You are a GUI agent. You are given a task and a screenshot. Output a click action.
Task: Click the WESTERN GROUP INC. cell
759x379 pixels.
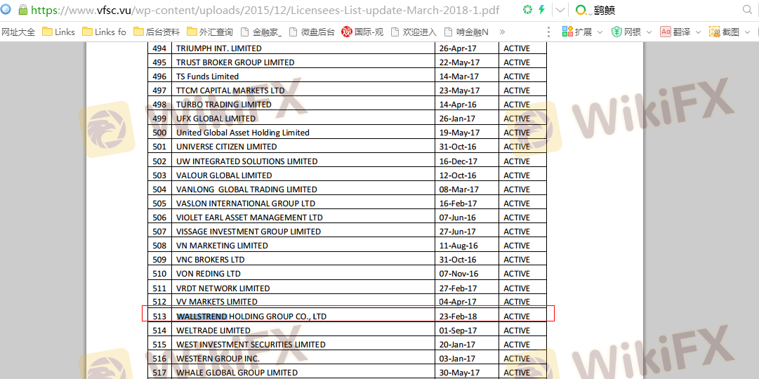pos(303,359)
